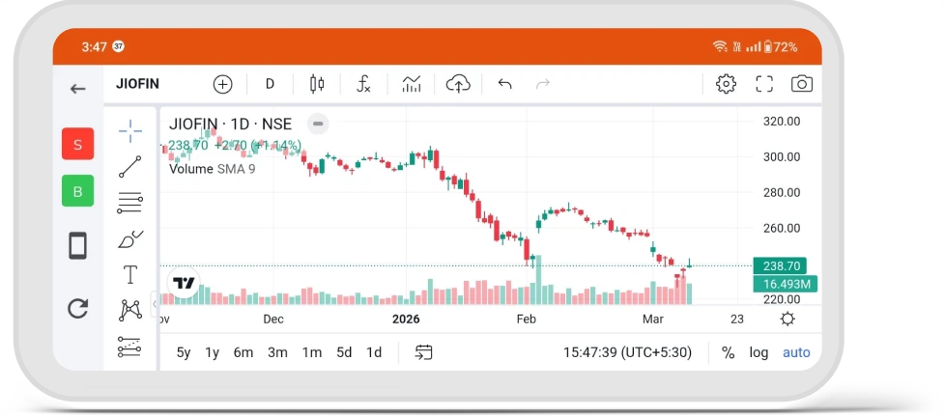Toggle percent scale mode

728,352
